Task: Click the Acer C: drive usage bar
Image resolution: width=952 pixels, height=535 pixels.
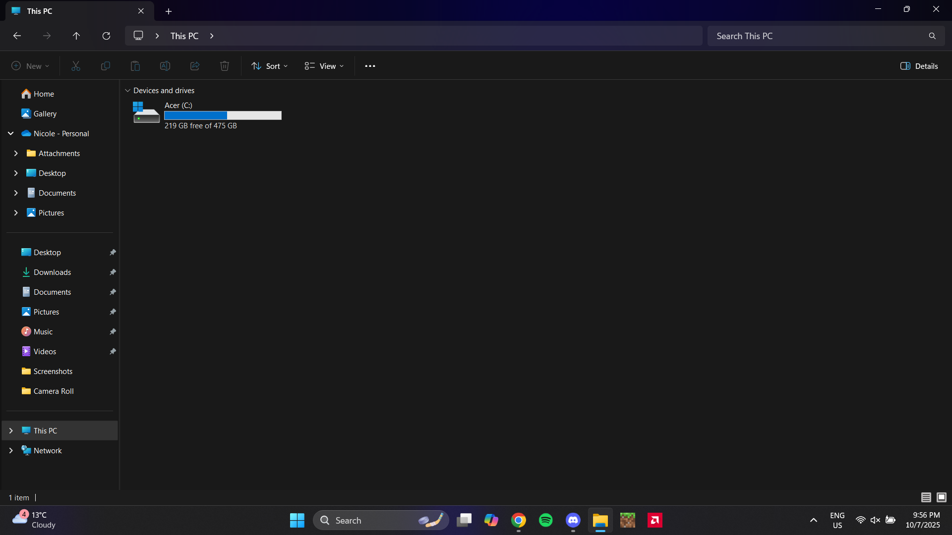Action: pyautogui.click(x=222, y=115)
